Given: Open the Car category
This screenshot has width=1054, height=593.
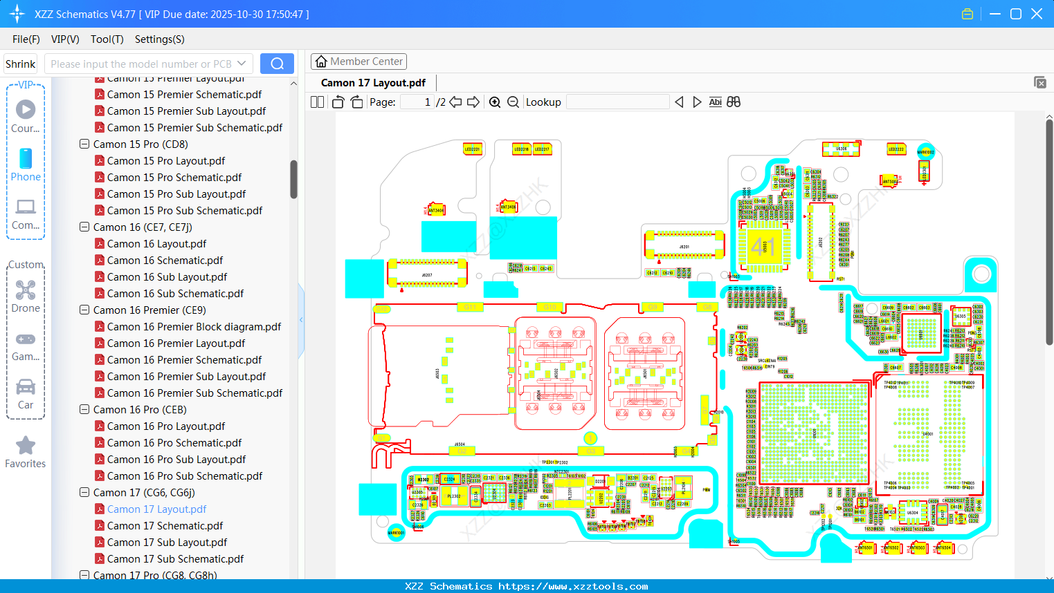Looking at the screenshot, I should pyautogui.click(x=26, y=394).
